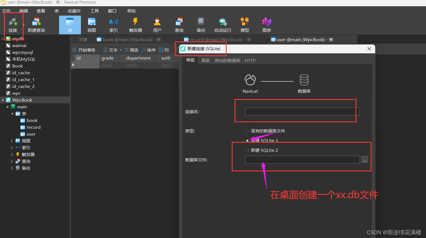Click the Columns (列) toolbar button

[164, 50]
